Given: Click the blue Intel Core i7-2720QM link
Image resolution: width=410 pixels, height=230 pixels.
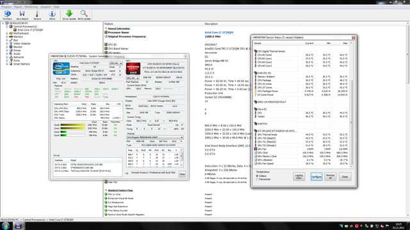Looking at the screenshot, I should pos(219,33).
